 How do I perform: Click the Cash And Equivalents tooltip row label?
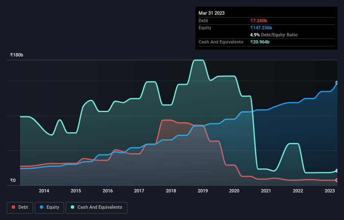221,42
